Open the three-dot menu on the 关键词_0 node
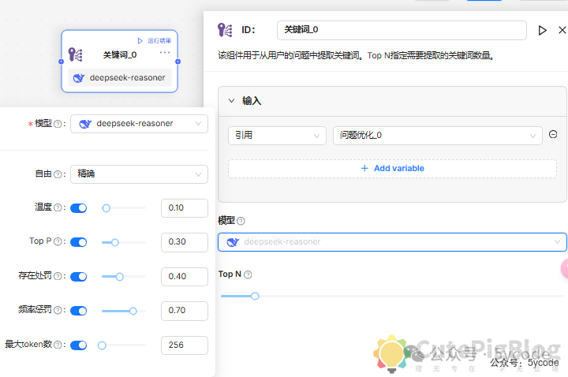The height and width of the screenshot is (377, 568). [x=165, y=53]
